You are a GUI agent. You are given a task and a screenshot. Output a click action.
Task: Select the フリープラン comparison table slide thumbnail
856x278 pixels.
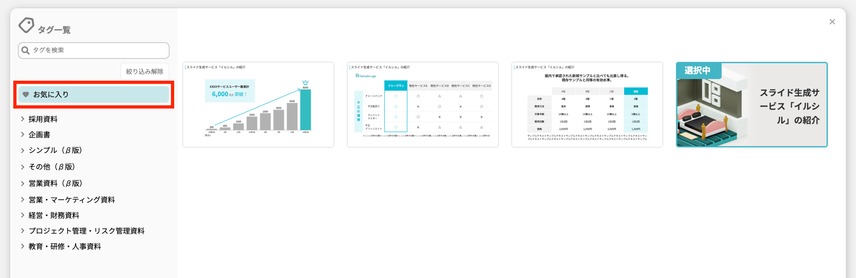pos(422,105)
